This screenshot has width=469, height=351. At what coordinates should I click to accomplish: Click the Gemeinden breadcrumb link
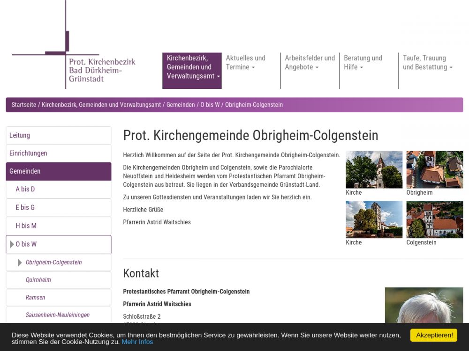coord(181,105)
